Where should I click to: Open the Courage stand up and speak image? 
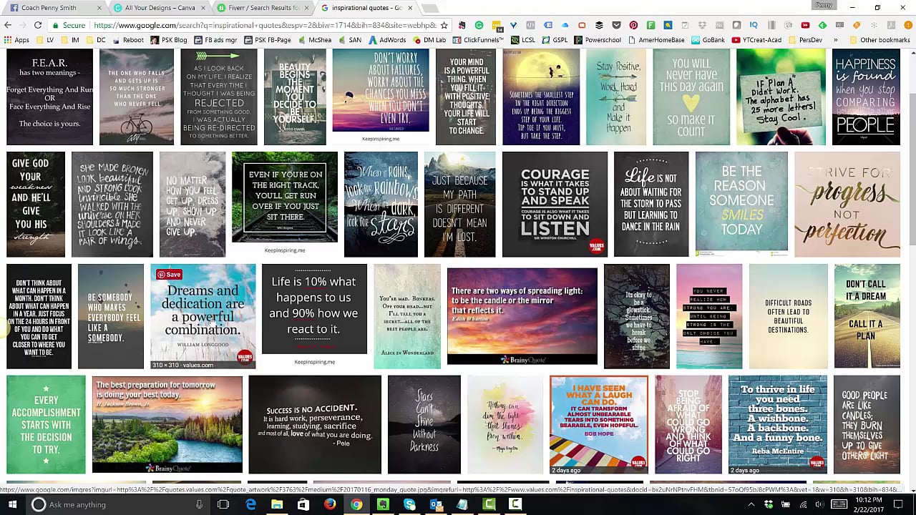555,204
